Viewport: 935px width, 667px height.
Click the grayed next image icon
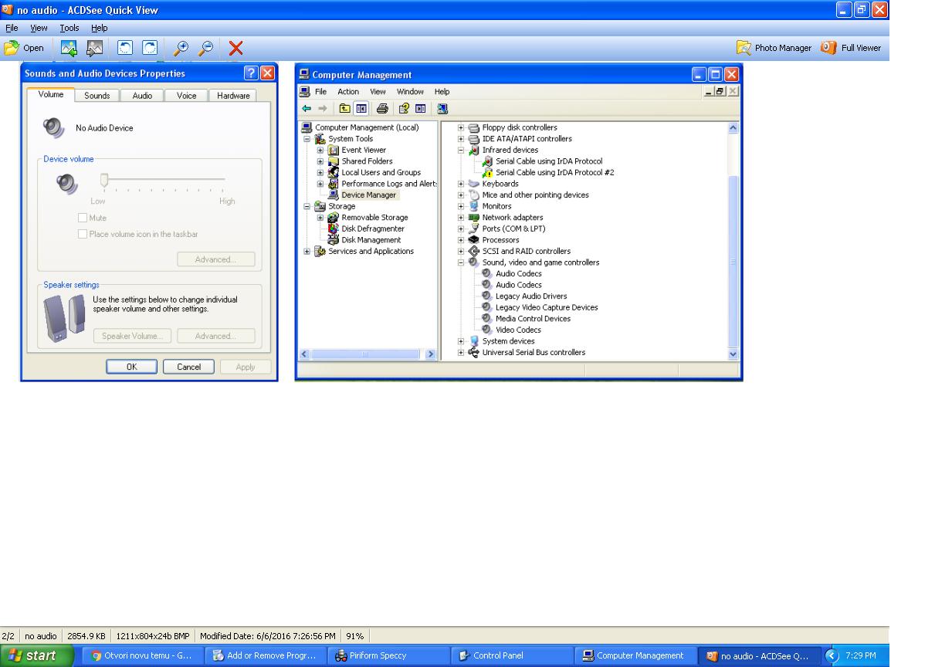[x=95, y=48]
